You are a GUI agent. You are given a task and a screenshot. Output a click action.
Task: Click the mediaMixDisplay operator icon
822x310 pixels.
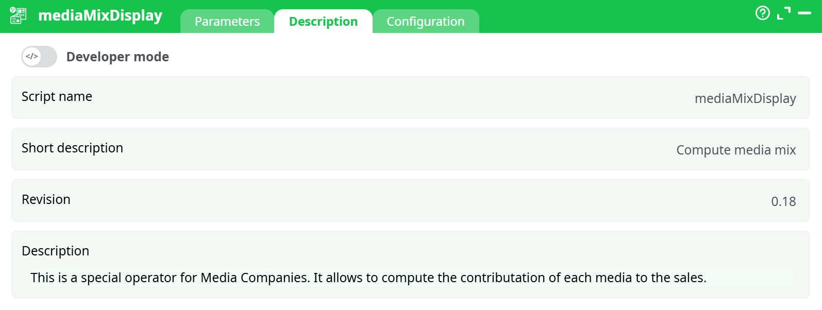tap(18, 15)
